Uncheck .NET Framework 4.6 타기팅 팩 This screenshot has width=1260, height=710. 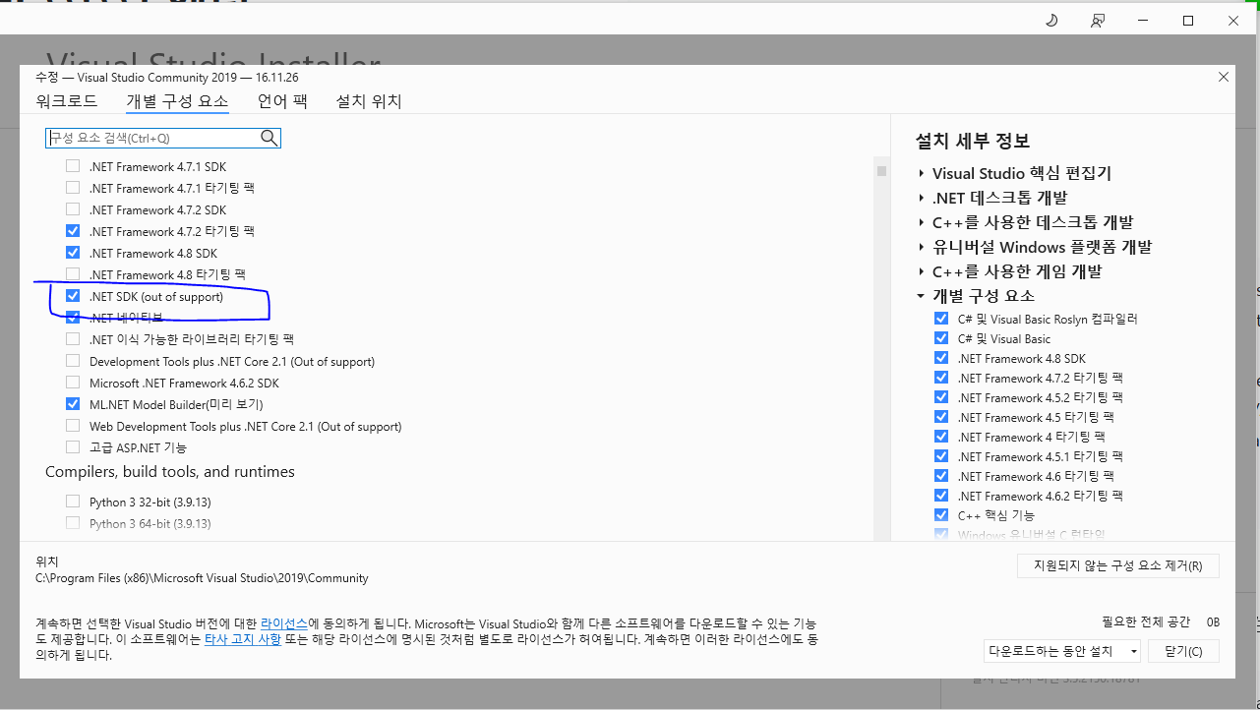[x=941, y=476]
